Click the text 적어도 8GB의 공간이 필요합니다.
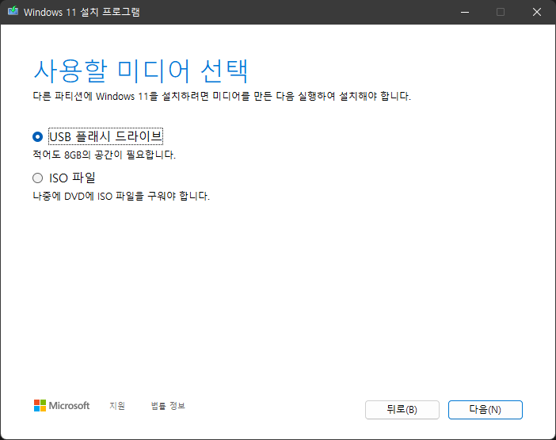556x440 pixels. tap(105, 155)
